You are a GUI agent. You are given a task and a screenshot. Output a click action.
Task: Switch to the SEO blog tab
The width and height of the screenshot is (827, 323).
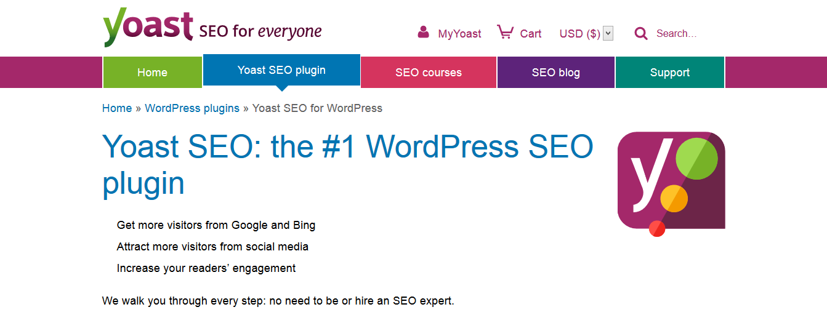click(555, 72)
